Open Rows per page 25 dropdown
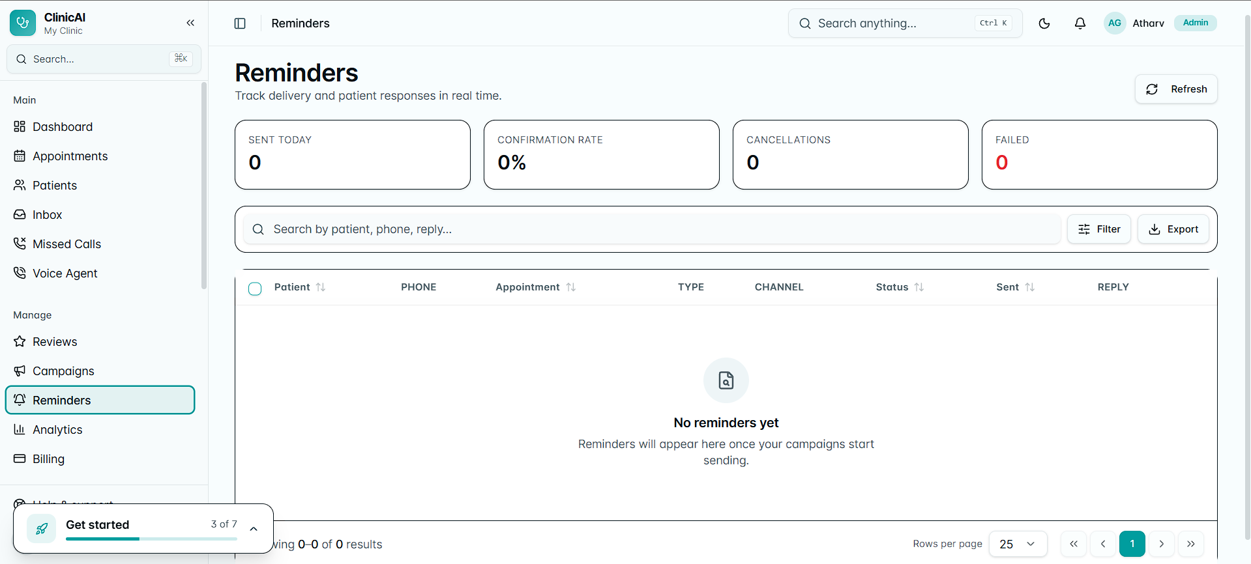The height and width of the screenshot is (564, 1251). point(1018,544)
